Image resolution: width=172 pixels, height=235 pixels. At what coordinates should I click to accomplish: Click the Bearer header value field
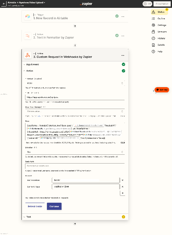86,180
